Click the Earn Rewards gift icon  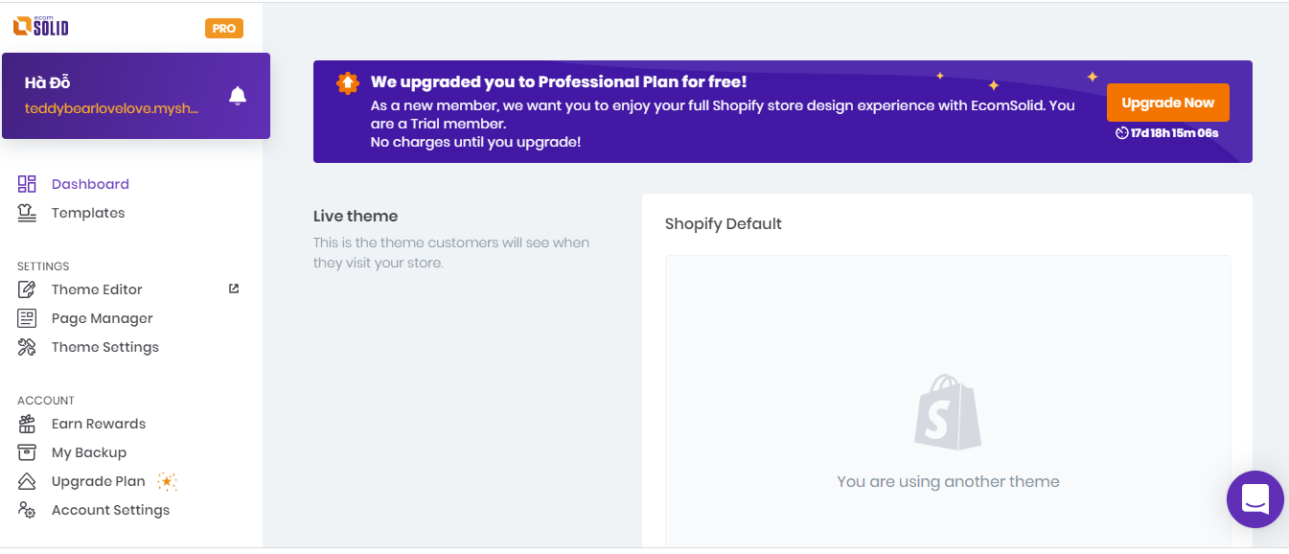[27, 424]
